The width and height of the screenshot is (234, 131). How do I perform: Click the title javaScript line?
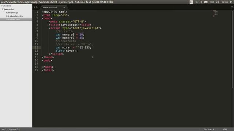point(70,25)
